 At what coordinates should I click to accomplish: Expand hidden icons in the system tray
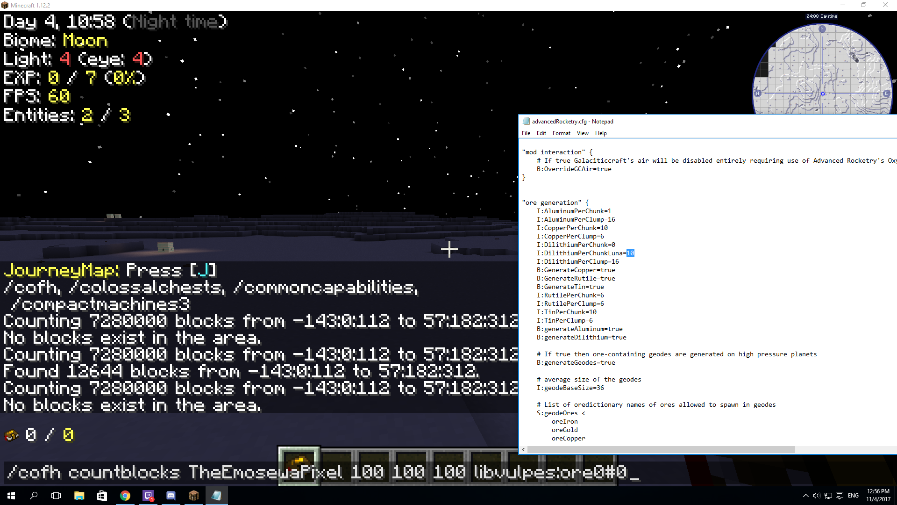point(805,495)
